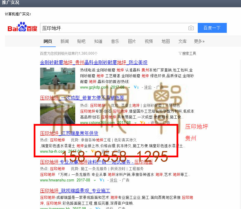Open the 音乐 tab

[x=115, y=41]
